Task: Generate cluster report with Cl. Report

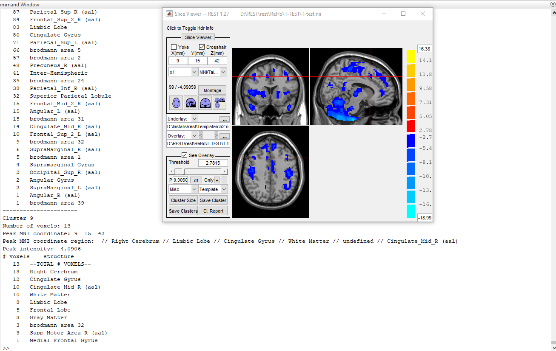Action: (x=213, y=211)
